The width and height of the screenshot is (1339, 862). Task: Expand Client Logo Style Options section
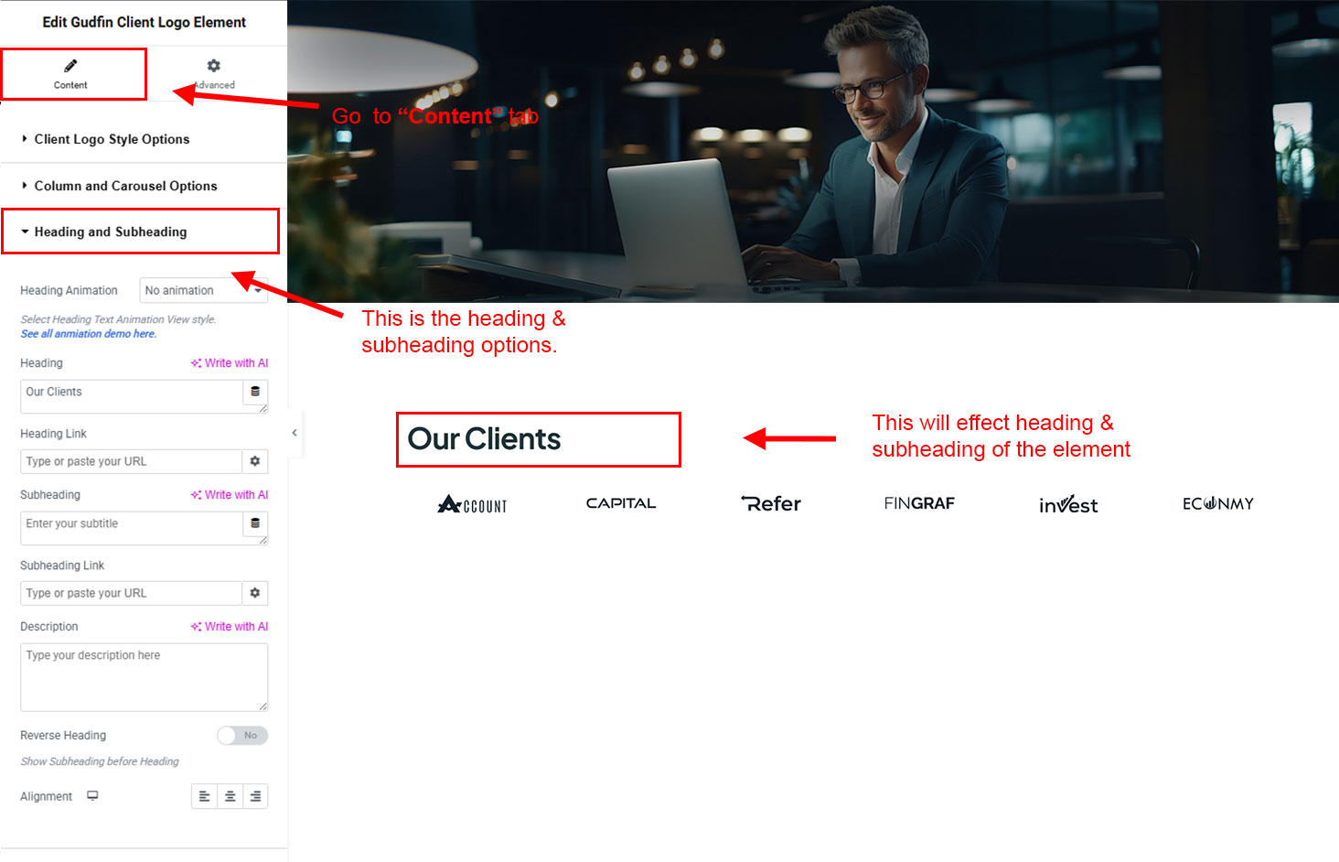coord(112,139)
